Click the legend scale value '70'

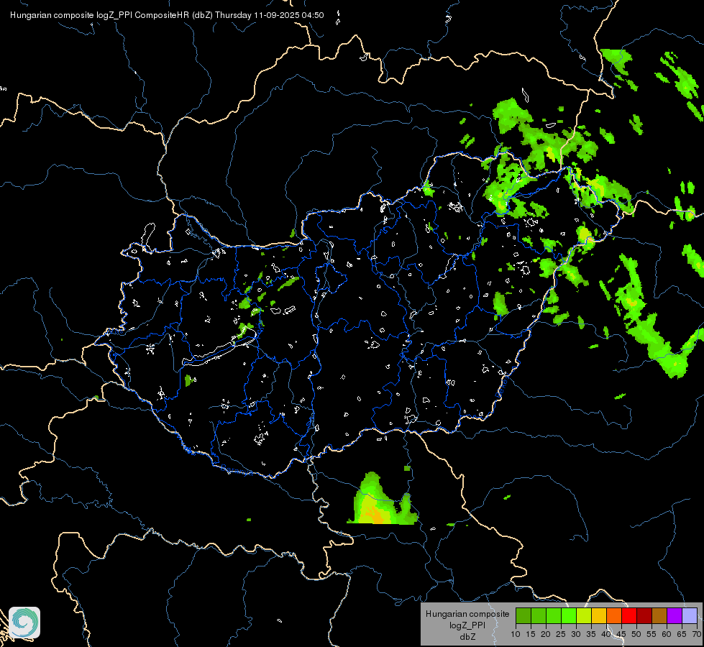(x=697, y=634)
